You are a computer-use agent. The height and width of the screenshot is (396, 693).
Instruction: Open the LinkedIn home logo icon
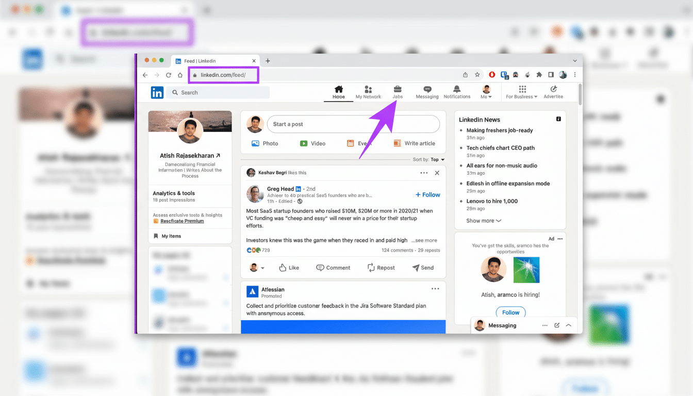(x=157, y=92)
